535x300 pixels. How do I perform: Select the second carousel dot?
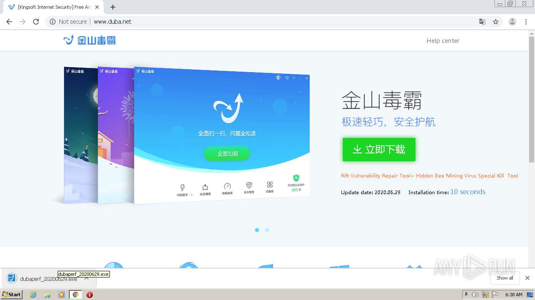[x=267, y=230]
